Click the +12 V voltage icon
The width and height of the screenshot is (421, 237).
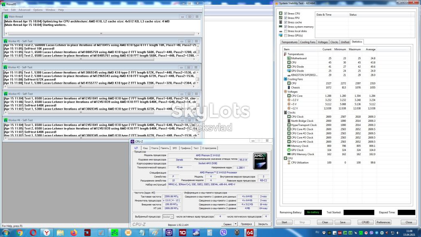[x=289, y=108]
